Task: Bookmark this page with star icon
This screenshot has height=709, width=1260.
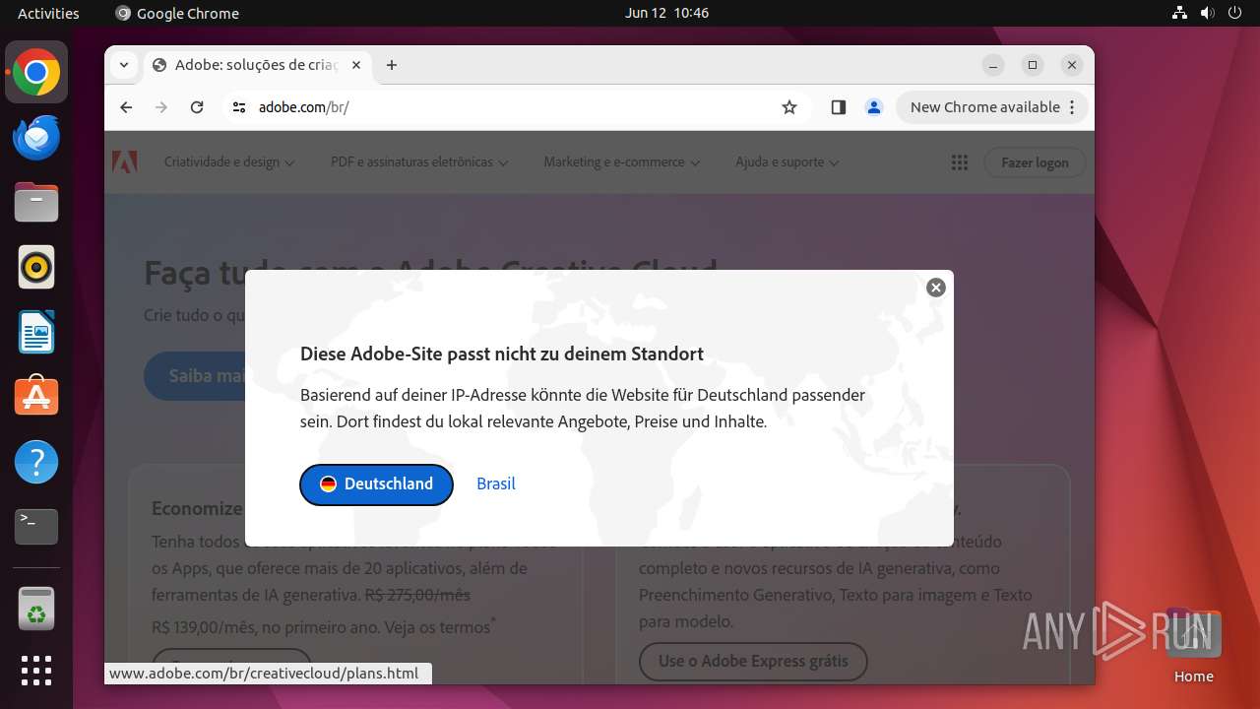Action: click(x=789, y=107)
